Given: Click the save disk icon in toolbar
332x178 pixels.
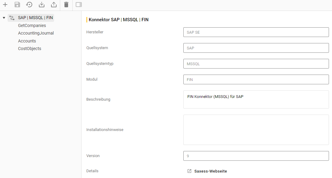Looking at the screenshot, I should click(17, 5).
